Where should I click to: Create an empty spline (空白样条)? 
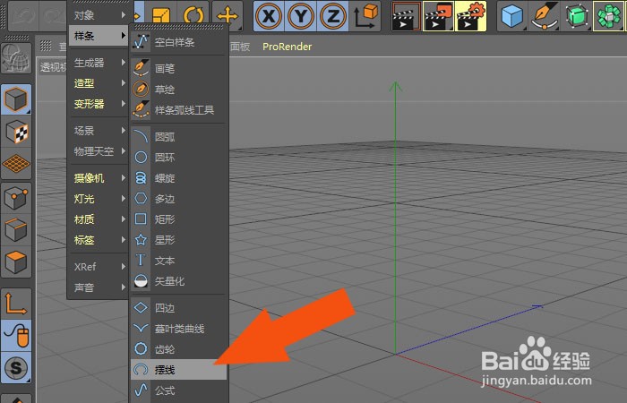[179, 42]
